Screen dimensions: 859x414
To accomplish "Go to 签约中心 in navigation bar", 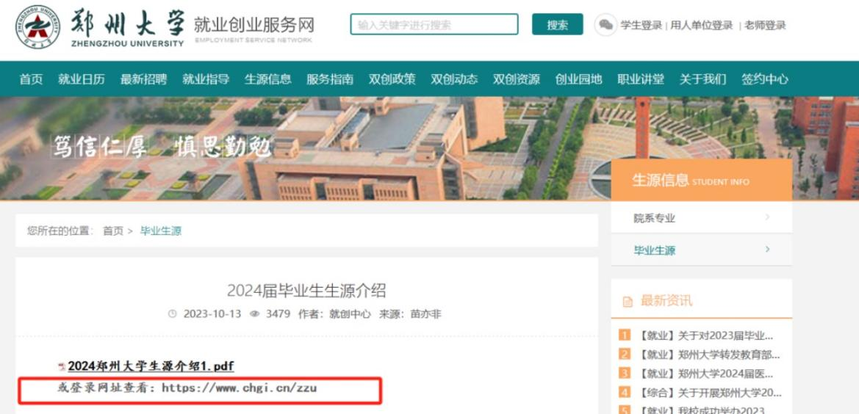I will pyautogui.click(x=764, y=79).
